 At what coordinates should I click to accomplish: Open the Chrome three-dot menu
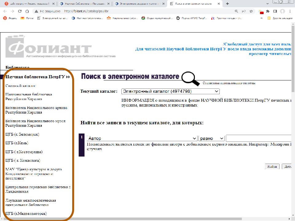click(x=290, y=11)
